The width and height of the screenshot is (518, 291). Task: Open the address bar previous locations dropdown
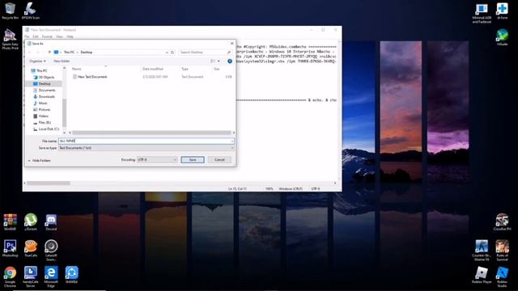(167, 52)
